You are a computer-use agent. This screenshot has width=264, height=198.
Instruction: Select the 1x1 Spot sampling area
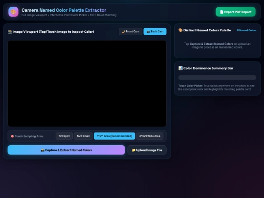click(64, 136)
